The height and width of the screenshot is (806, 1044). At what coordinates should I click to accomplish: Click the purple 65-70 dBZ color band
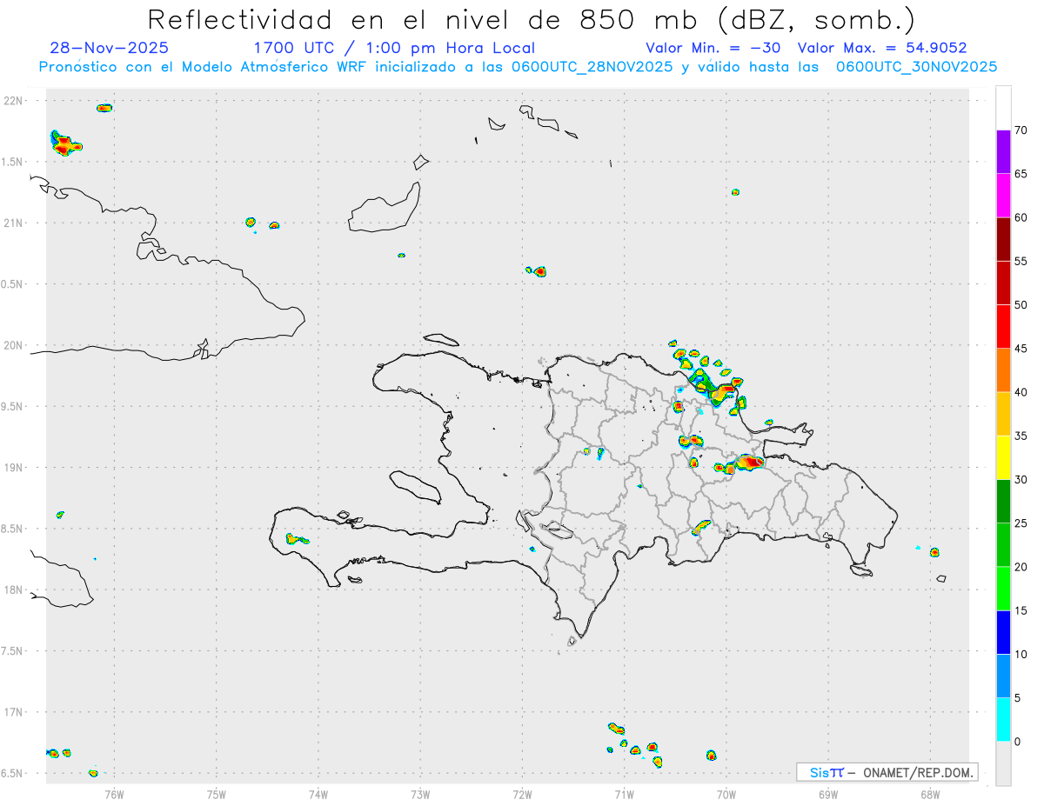point(1003,151)
